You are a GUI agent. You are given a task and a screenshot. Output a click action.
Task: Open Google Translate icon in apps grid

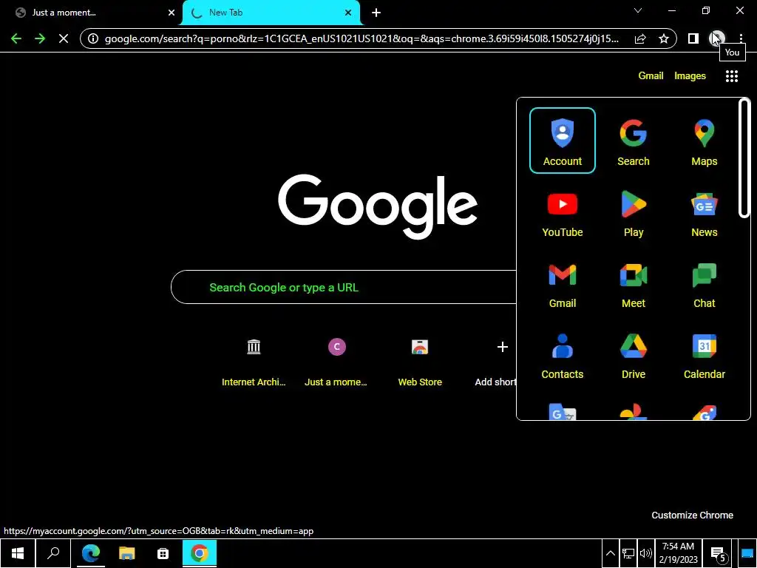click(x=563, y=413)
